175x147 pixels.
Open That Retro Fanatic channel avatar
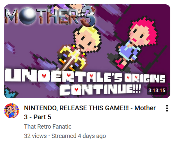pyautogui.click(x=12, y=111)
